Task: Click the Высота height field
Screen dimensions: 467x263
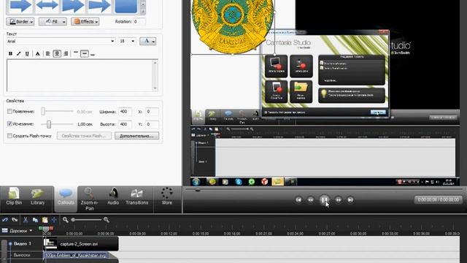Action: [x=125, y=124]
